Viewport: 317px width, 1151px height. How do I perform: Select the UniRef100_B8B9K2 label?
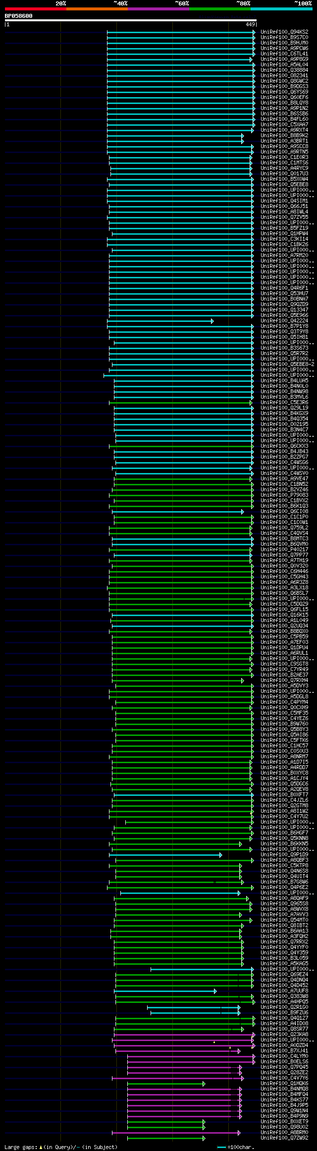(x=284, y=135)
